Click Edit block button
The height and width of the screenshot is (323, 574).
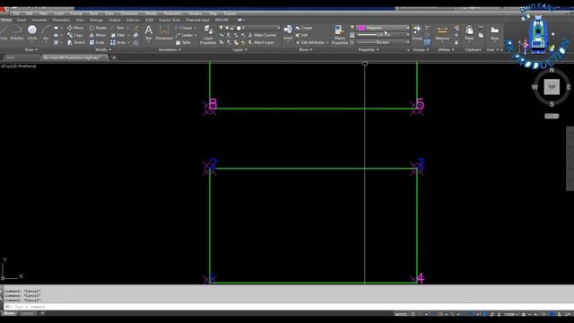301,35
